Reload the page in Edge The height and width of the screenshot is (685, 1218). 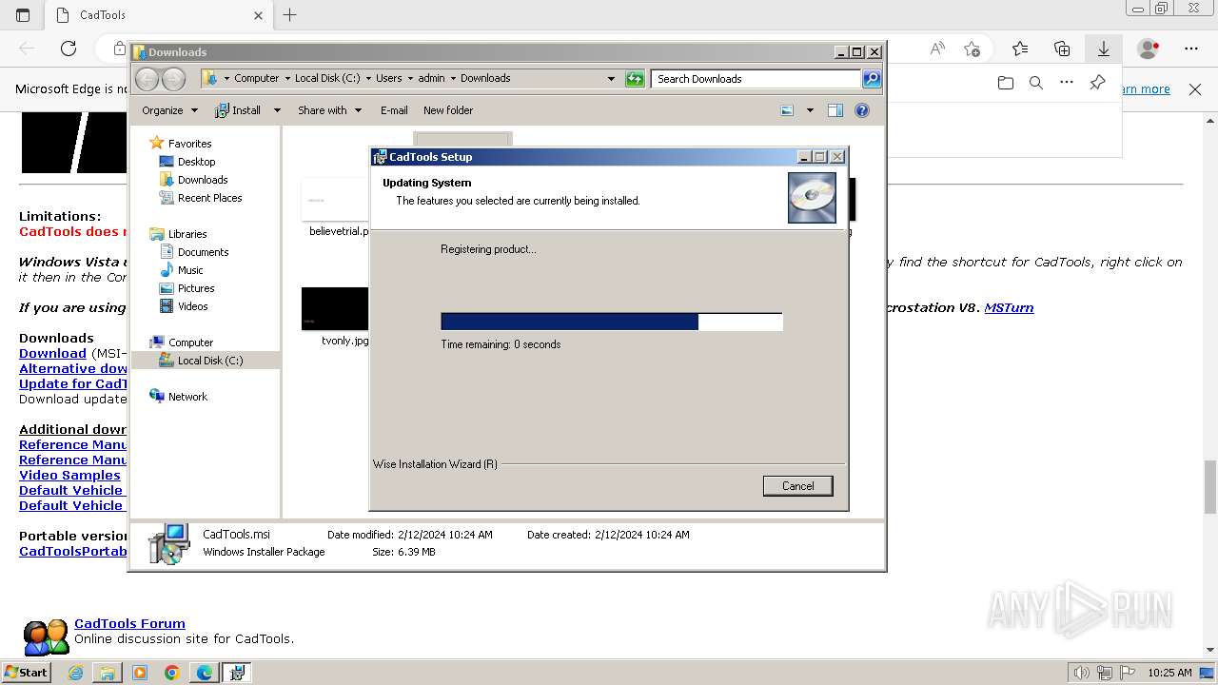click(x=69, y=49)
